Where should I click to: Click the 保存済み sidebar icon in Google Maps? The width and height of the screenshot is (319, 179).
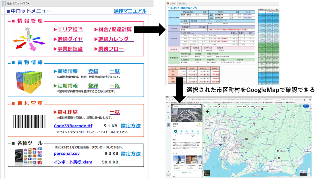coord(168,111)
